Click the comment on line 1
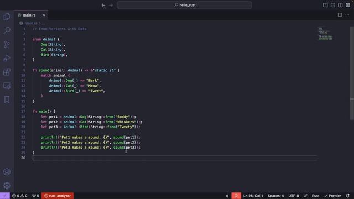 59,29
